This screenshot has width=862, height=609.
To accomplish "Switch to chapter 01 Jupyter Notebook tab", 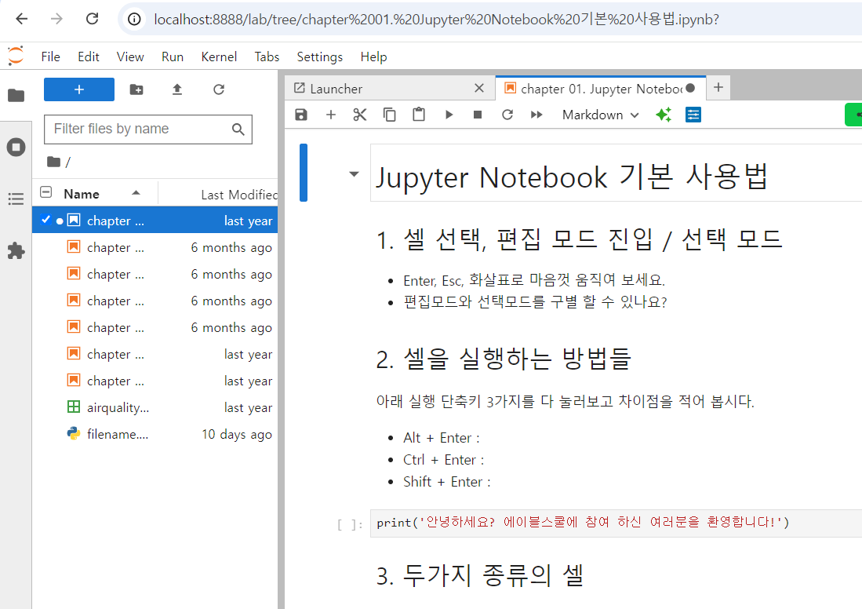I will pos(599,89).
